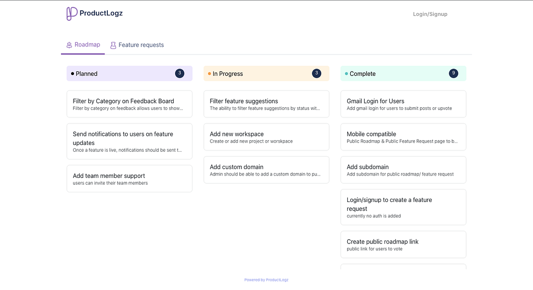Open the Filter by Category on Feedback Board card
The image size is (533, 290).
coord(129,104)
